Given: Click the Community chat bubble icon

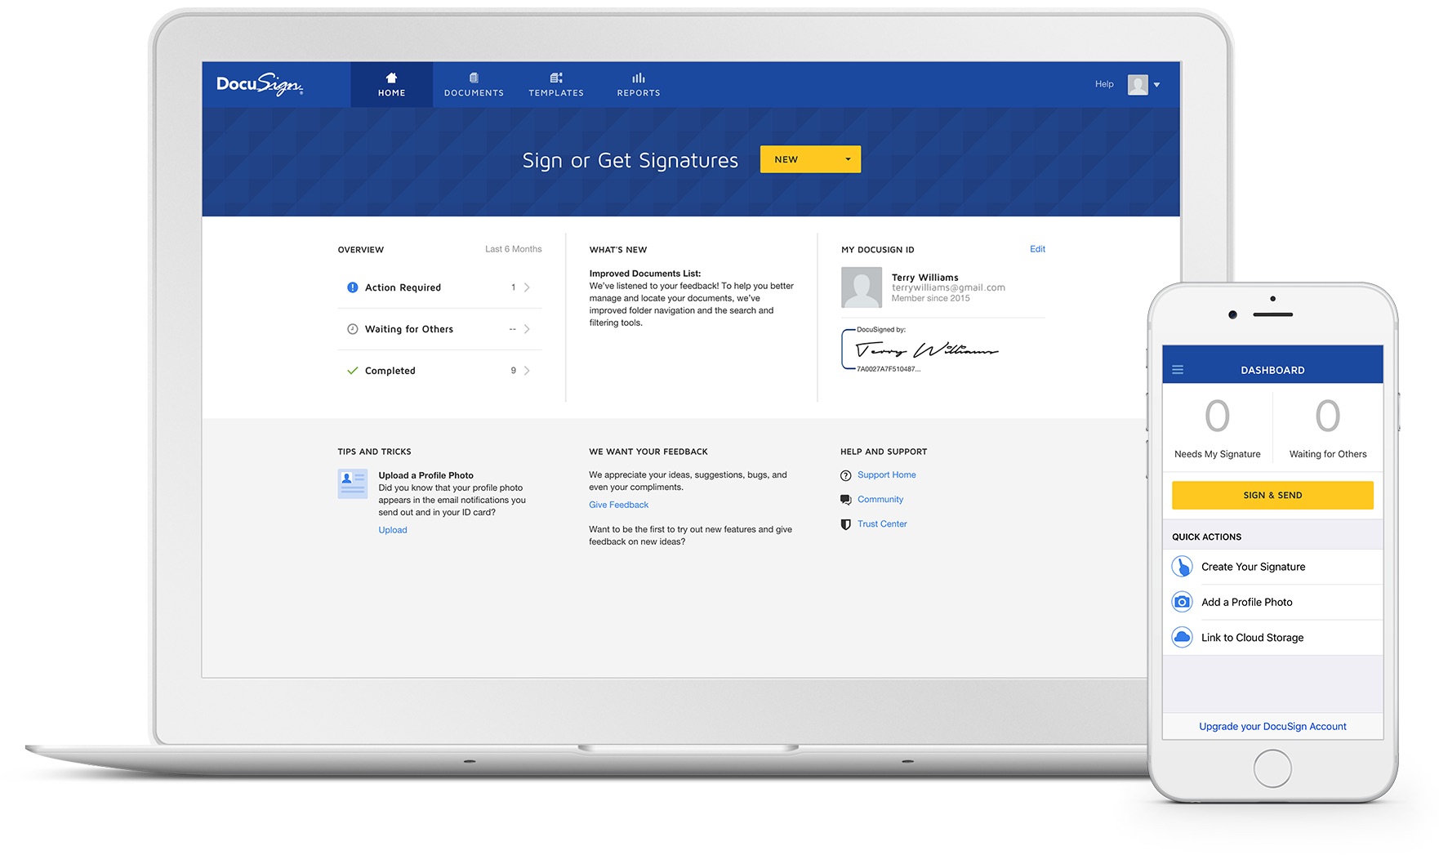Looking at the screenshot, I should [x=845, y=500].
